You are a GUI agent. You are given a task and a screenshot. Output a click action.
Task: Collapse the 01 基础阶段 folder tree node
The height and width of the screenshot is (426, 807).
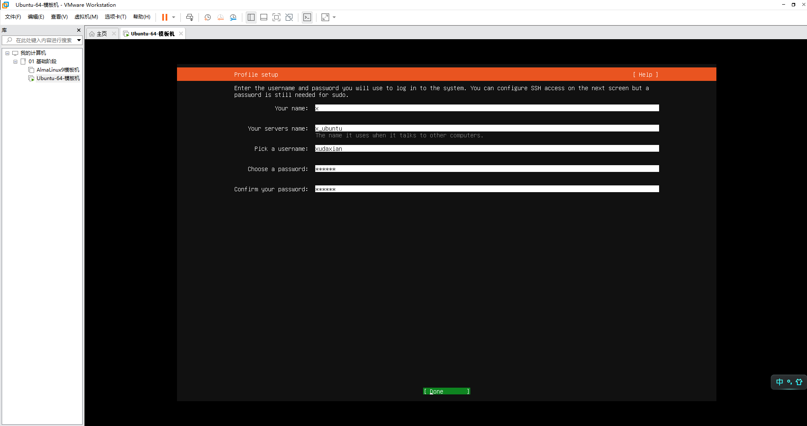coord(16,62)
